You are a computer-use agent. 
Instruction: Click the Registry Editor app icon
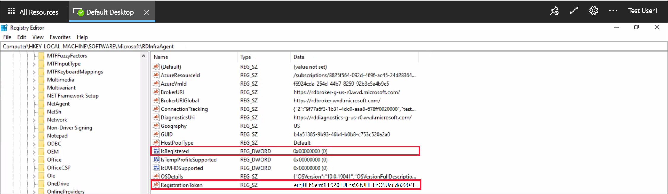(4, 28)
